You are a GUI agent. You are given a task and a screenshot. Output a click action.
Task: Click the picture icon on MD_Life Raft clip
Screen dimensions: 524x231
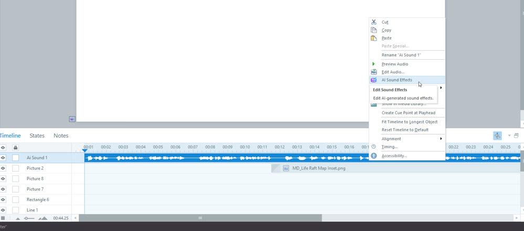(286, 168)
